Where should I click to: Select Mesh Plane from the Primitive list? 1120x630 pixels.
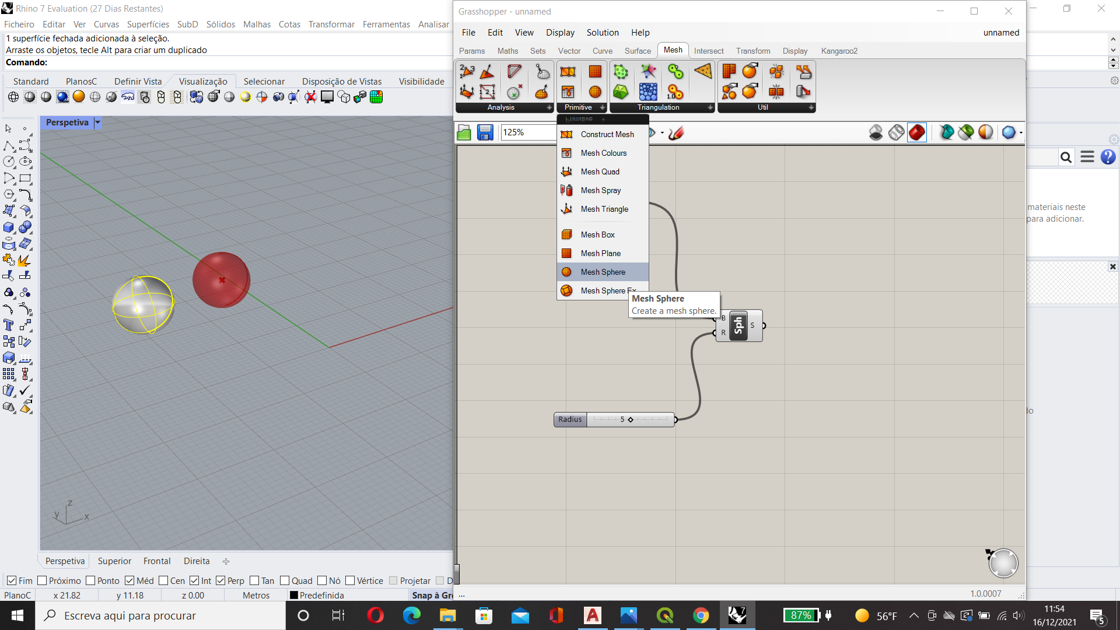[600, 253]
